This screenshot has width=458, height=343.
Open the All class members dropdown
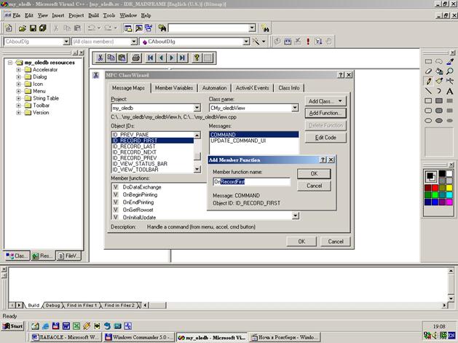(x=134, y=42)
